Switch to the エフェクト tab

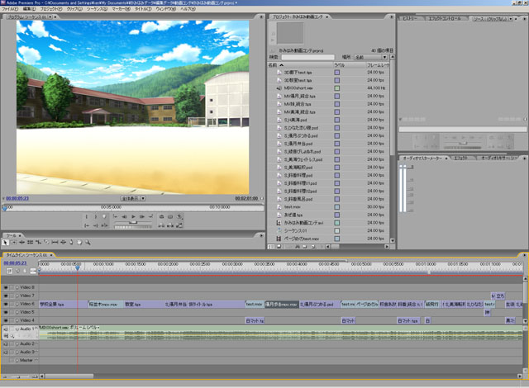point(460,158)
